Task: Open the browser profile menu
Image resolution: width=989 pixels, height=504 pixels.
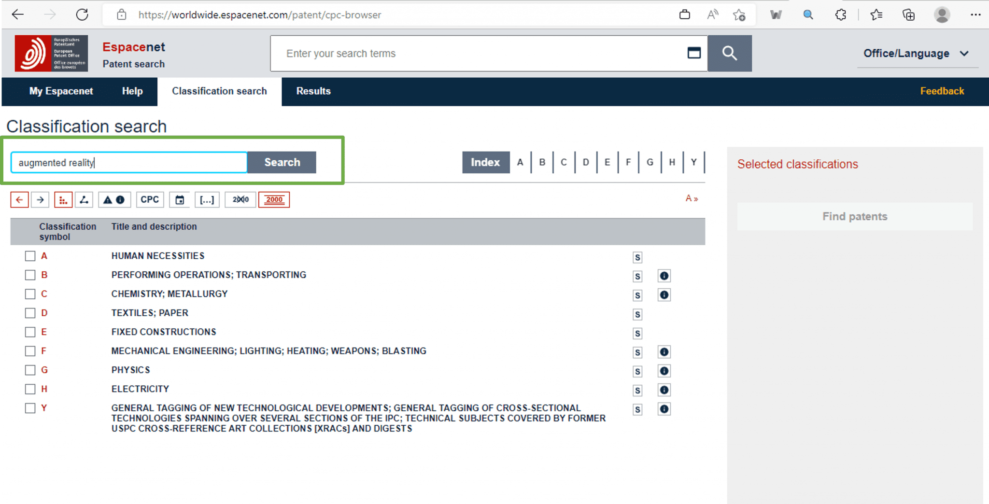Action: (942, 14)
